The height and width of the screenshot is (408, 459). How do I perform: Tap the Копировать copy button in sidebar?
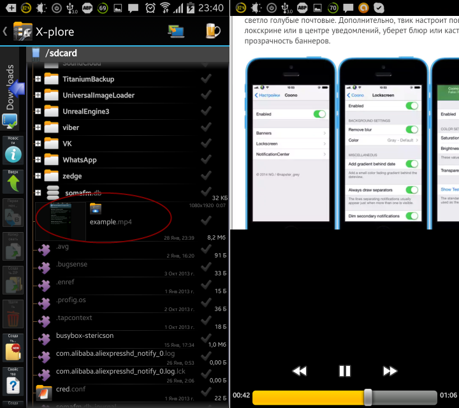[13, 246]
